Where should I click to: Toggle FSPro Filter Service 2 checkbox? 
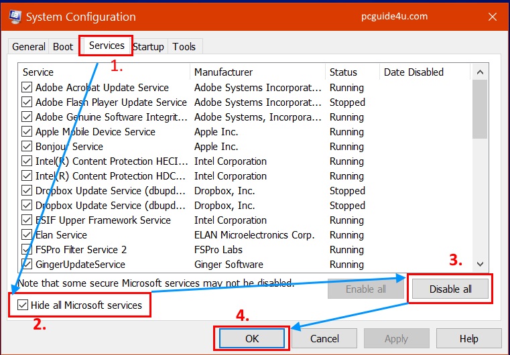click(27, 250)
